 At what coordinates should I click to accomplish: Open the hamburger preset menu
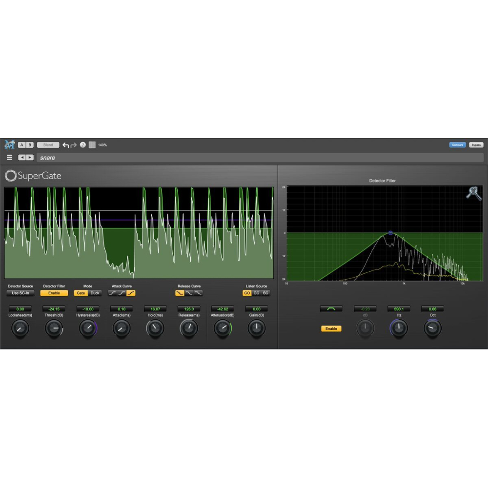9,158
